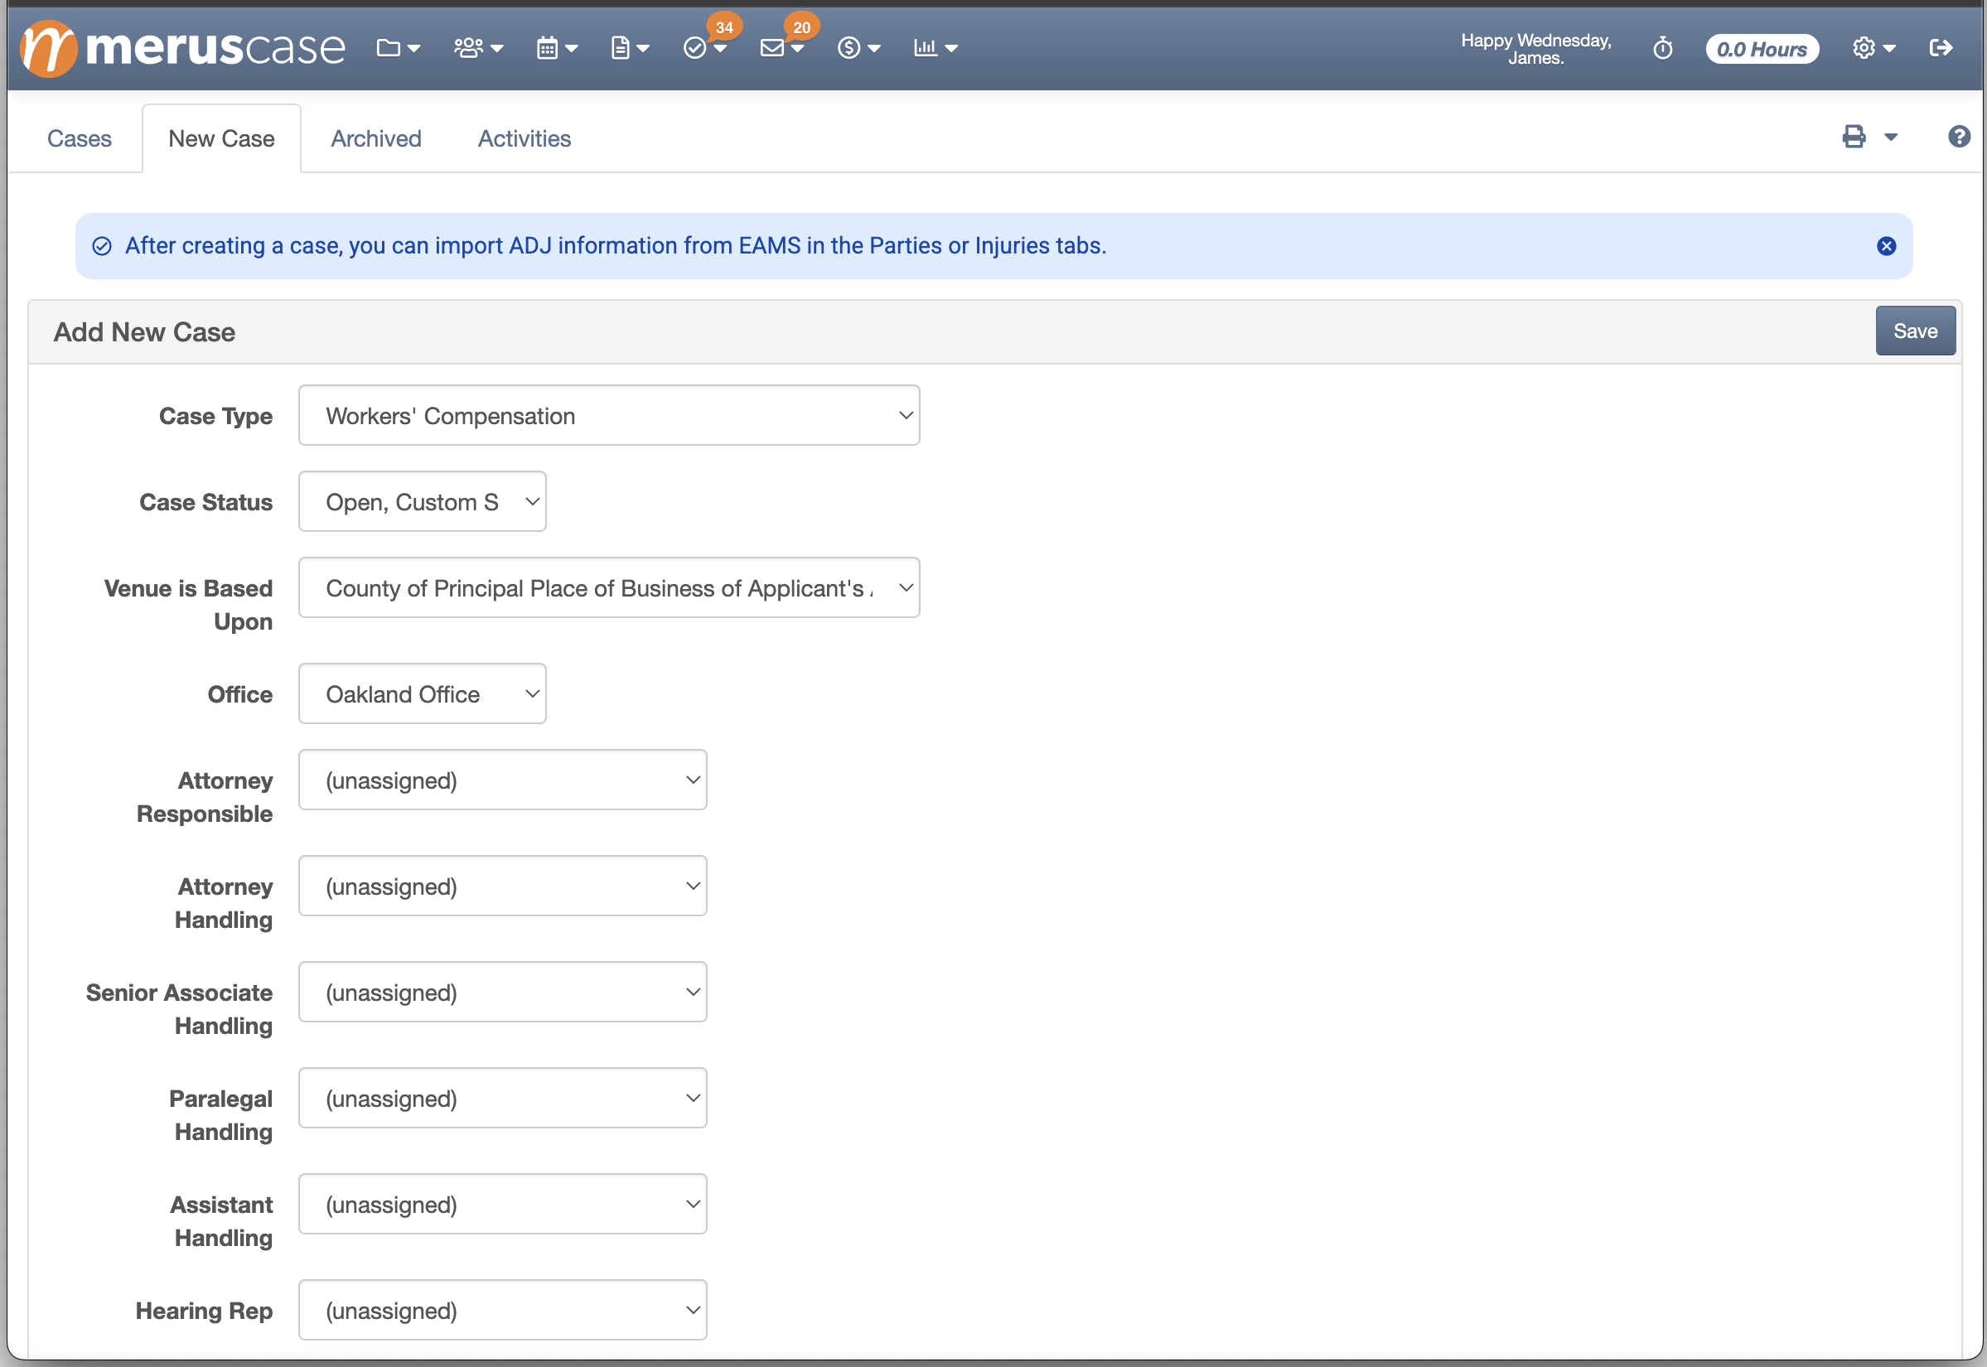Open the Documents icon menu
The image size is (1987, 1367).
point(630,48)
